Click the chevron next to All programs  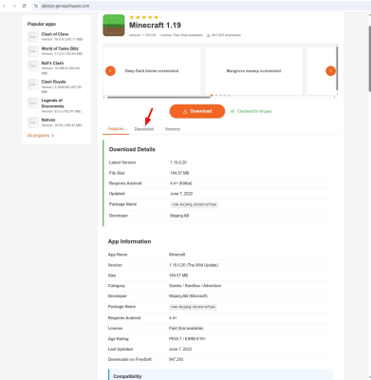tap(53, 136)
